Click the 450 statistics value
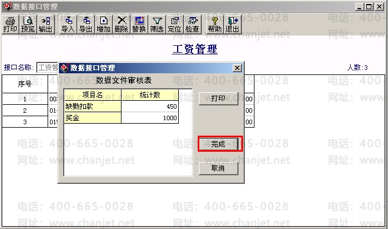Image resolution: width=388 pixels, height=229 pixels. coord(150,106)
